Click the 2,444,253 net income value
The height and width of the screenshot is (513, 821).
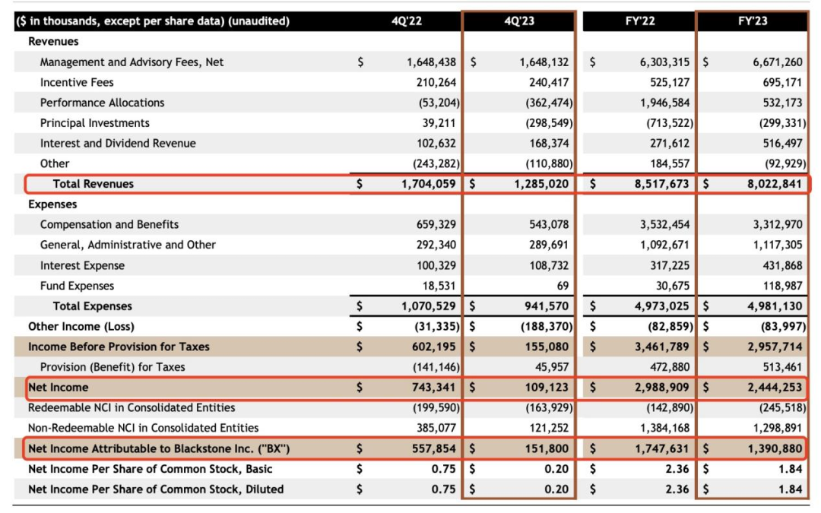(x=771, y=388)
